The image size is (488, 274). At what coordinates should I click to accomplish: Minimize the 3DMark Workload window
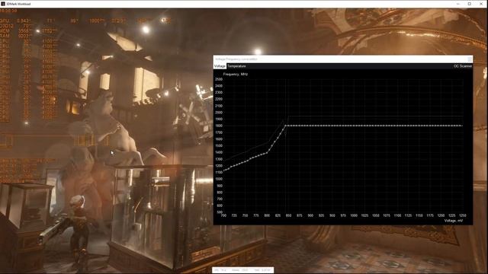[x=458, y=4]
